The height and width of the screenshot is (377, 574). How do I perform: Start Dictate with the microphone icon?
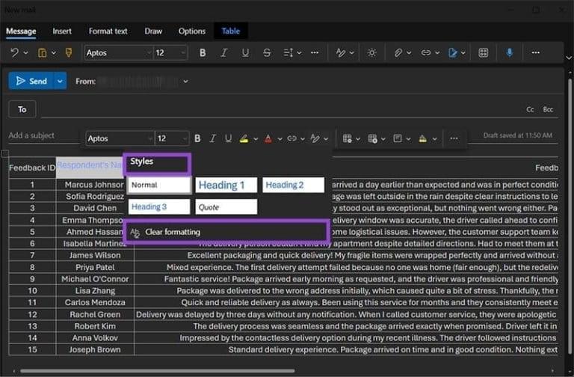pos(510,53)
